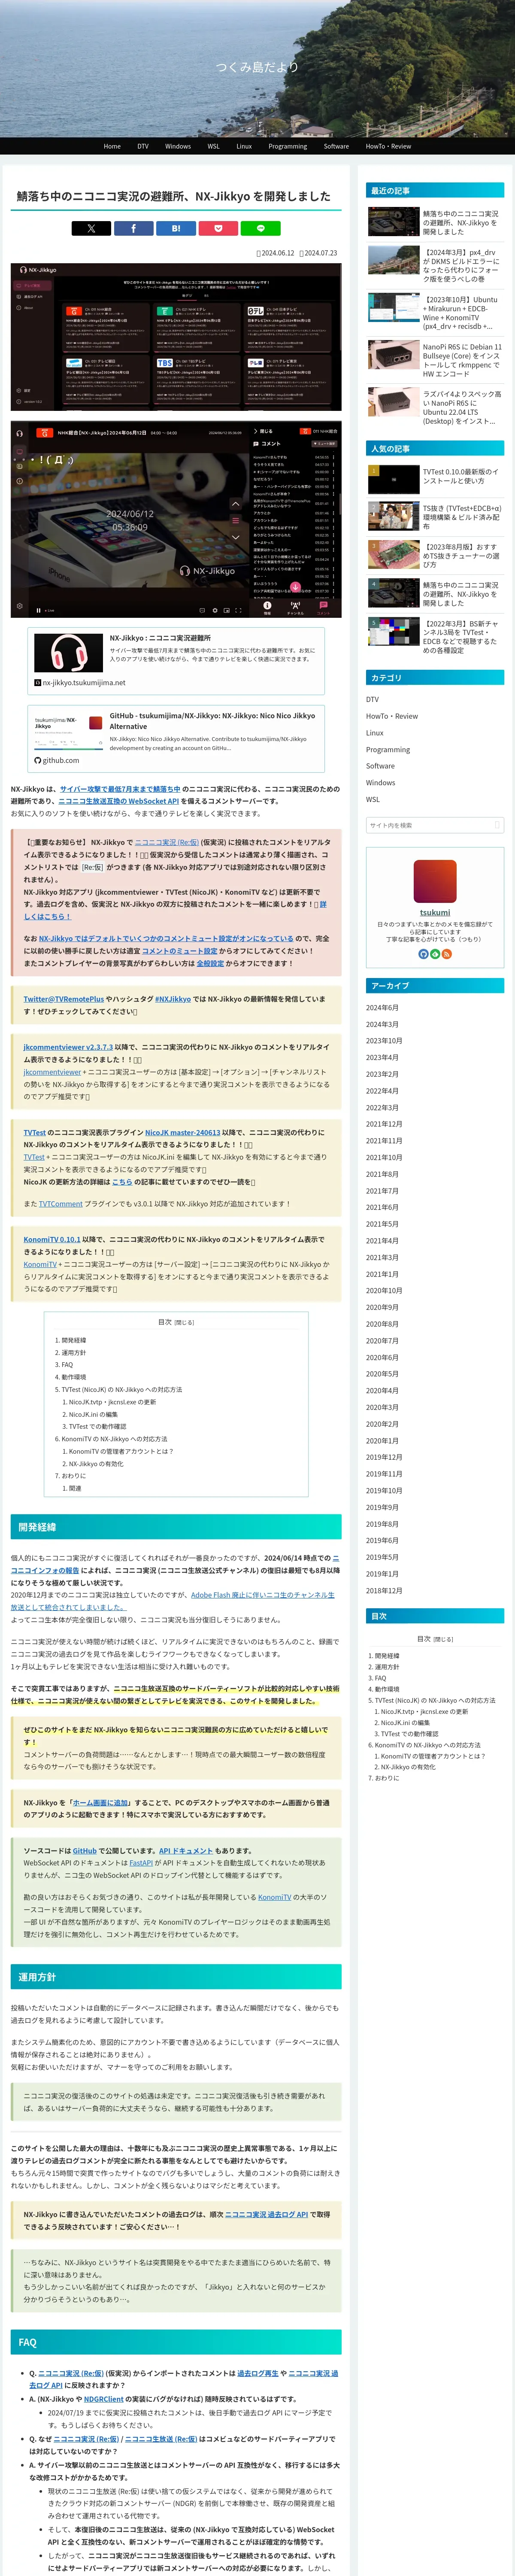Share the article on Facebook

click(x=133, y=228)
